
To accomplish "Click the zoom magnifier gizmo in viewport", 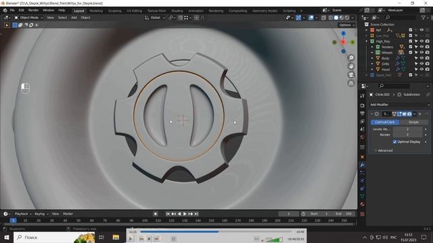I will tap(351, 58).
